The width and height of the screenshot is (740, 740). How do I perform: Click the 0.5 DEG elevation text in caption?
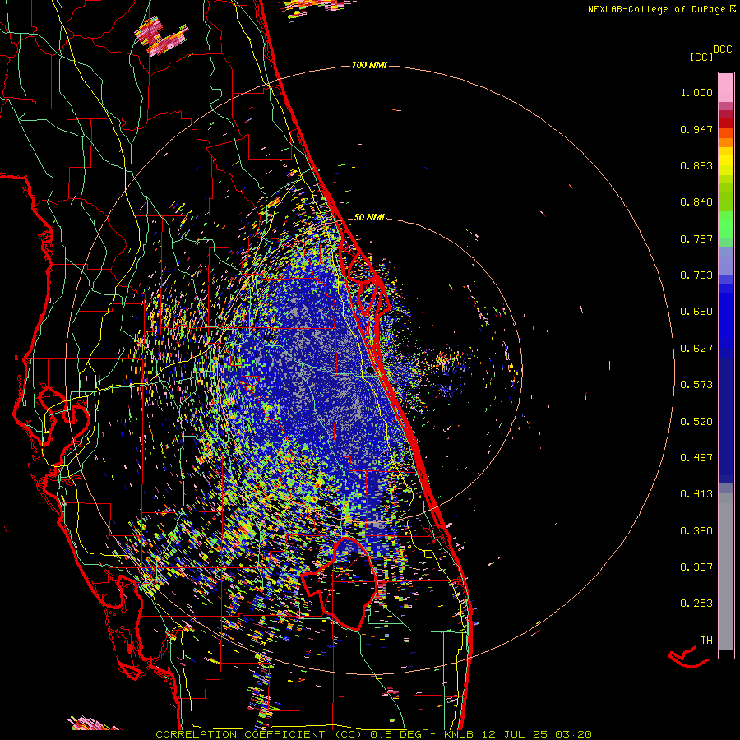pyautogui.click(x=395, y=734)
